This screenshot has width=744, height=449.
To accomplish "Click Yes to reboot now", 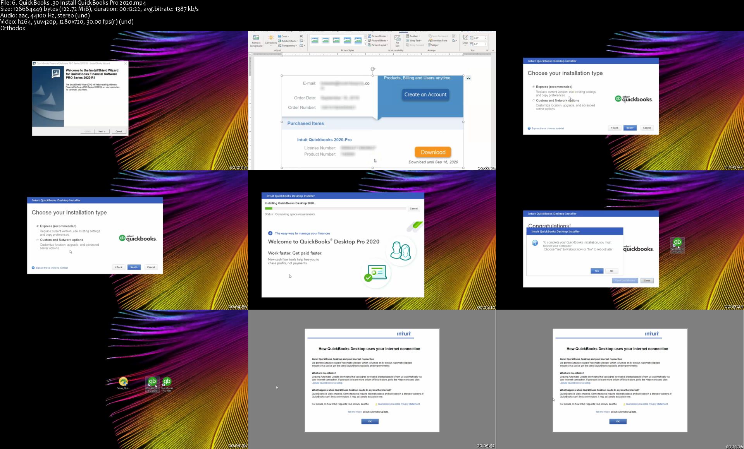I will (x=597, y=271).
